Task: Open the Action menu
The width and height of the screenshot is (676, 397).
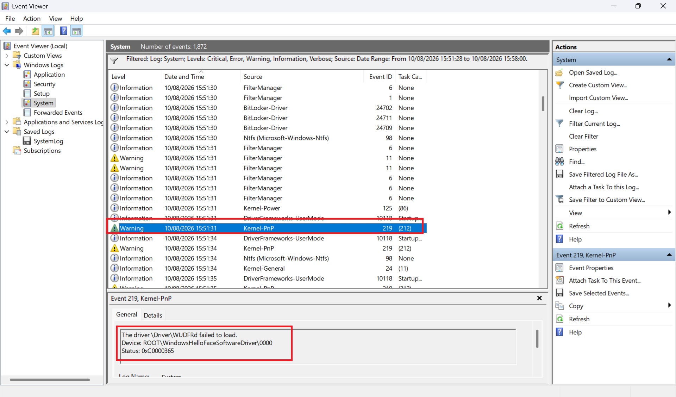Action: (x=32, y=18)
